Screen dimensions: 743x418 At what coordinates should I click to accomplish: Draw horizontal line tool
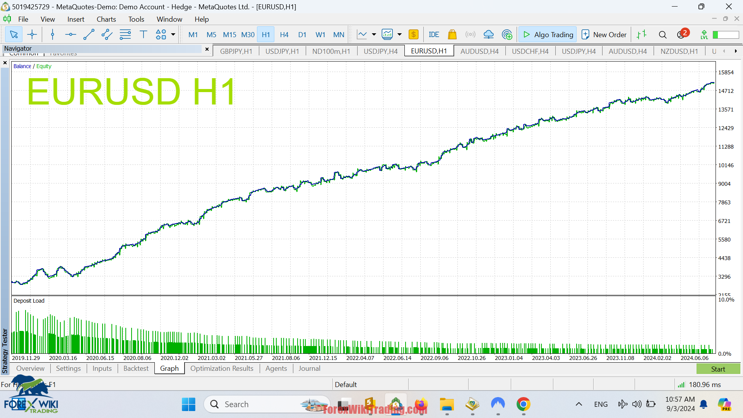pos(70,35)
